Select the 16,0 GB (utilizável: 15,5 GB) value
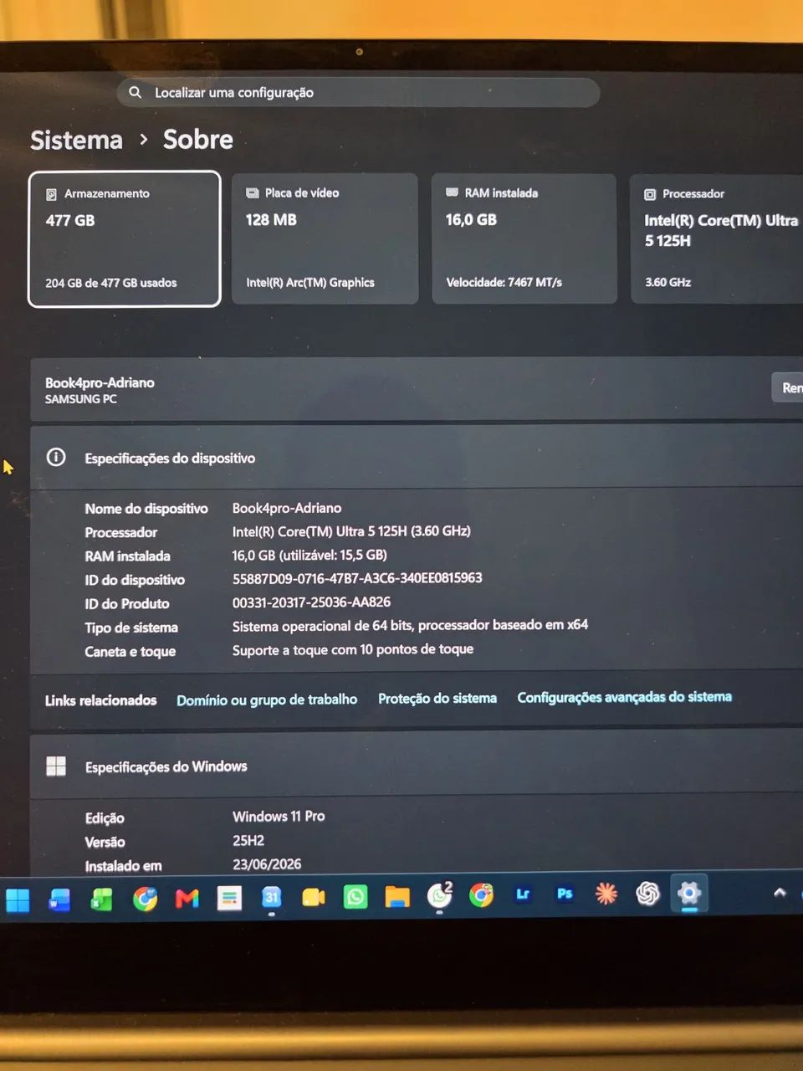Image resolution: width=803 pixels, height=1071 pixels. tap(309, 555)
